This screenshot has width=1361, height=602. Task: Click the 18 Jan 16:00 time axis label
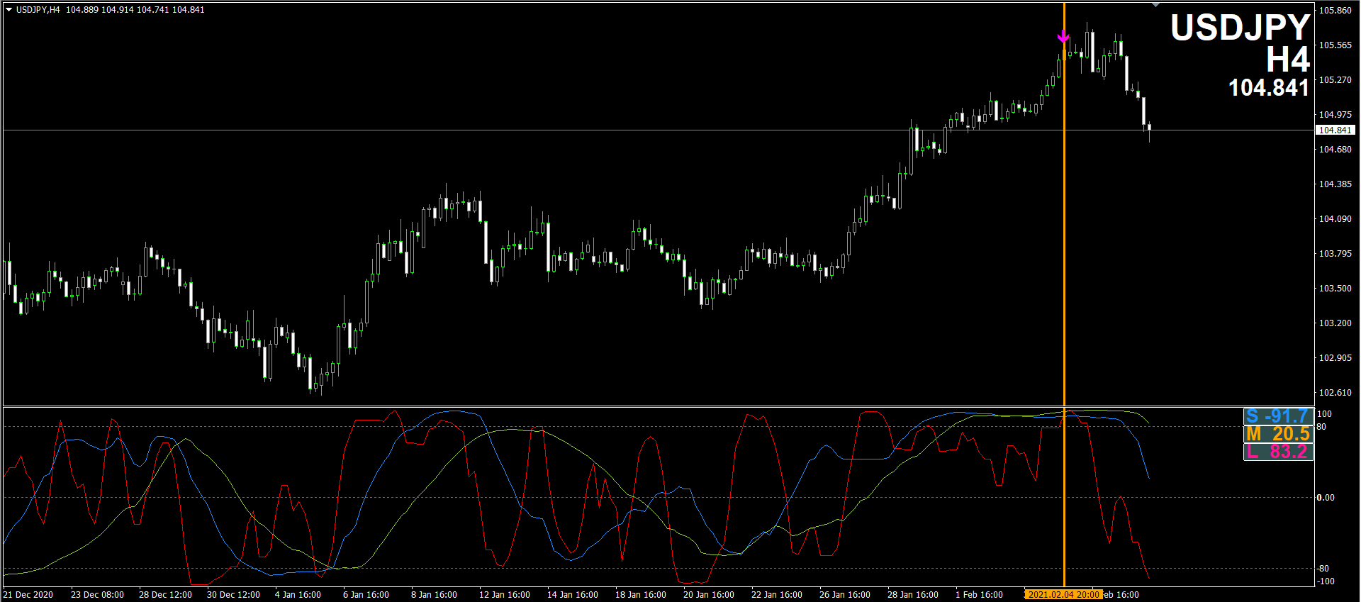point(641,595)
